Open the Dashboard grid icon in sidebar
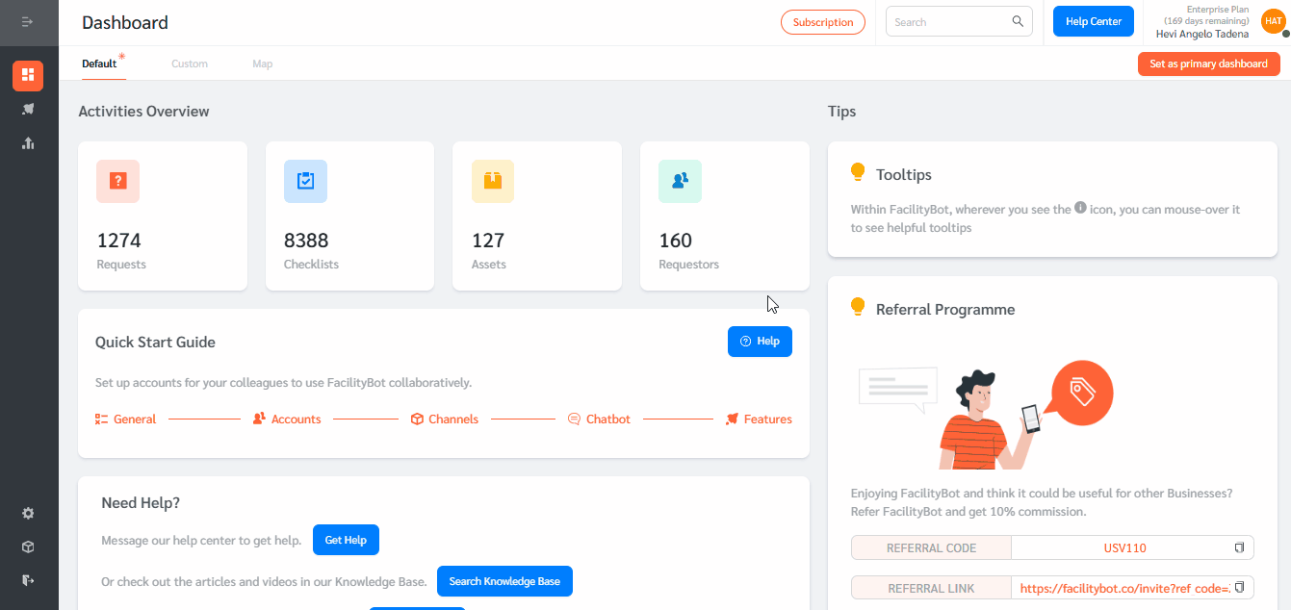This screenshot has width=1291, height=610. (28, 75)
